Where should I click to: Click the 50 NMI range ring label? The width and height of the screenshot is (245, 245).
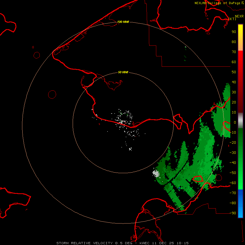pos(123,72)
